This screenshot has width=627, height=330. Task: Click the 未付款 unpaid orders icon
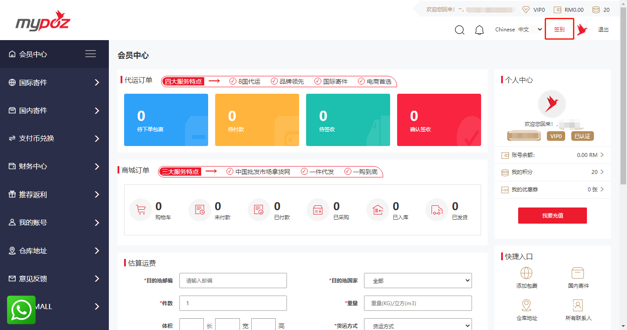click(x=199, y=210)
